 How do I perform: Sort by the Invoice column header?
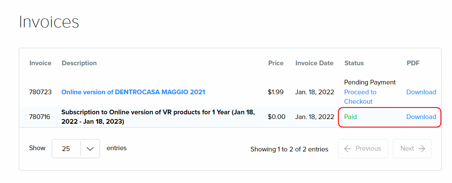[40, 63]
